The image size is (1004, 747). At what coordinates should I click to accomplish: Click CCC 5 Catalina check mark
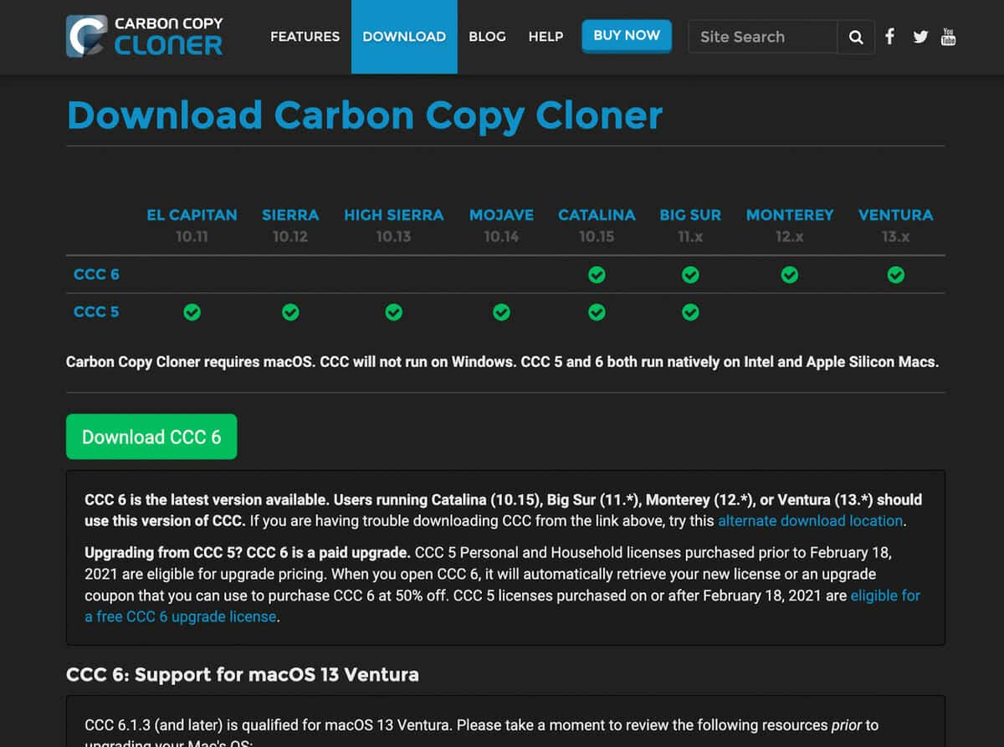tap(597, 312)
